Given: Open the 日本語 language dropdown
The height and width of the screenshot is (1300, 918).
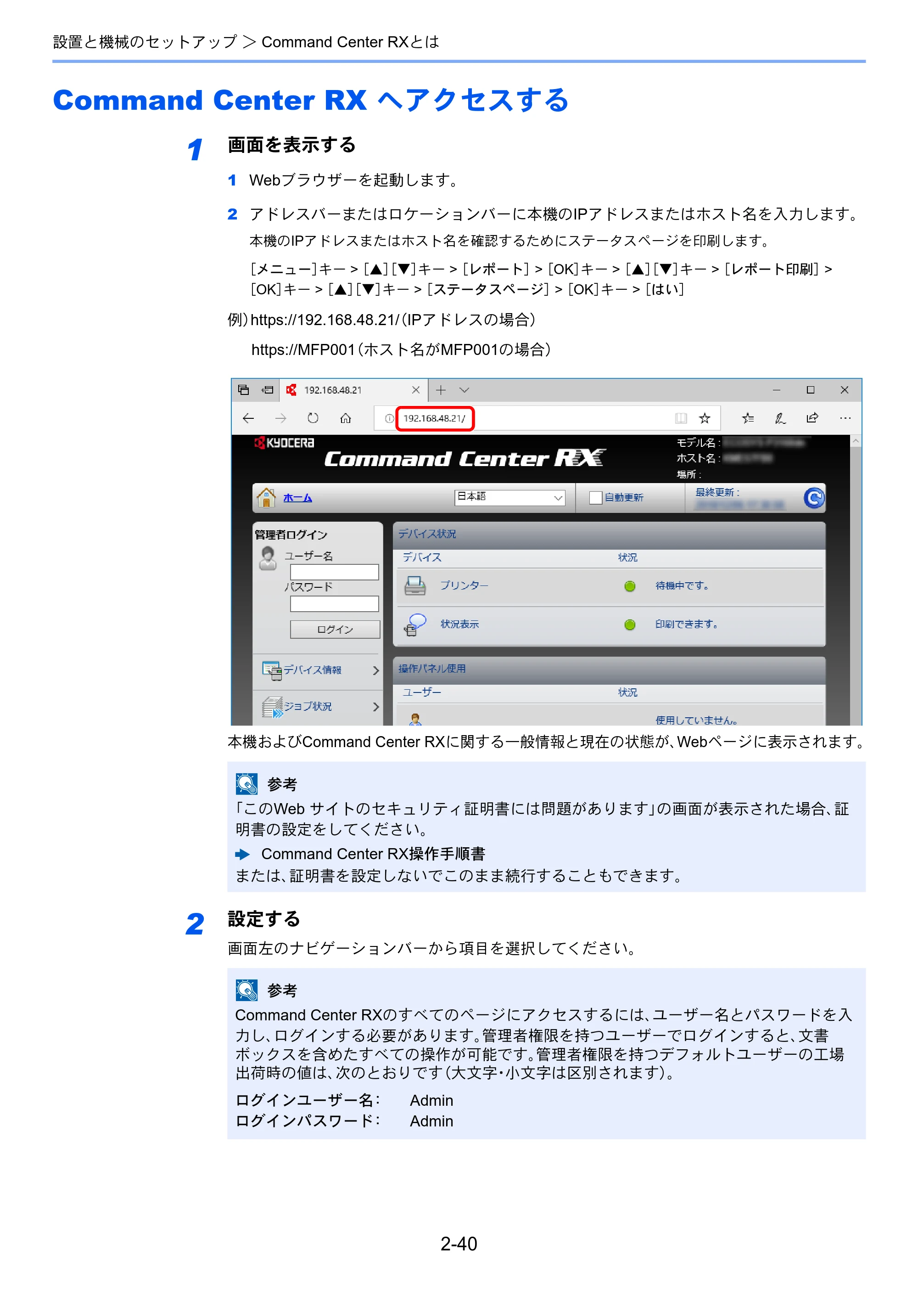Looking at the screenshot, I should 510,497.
